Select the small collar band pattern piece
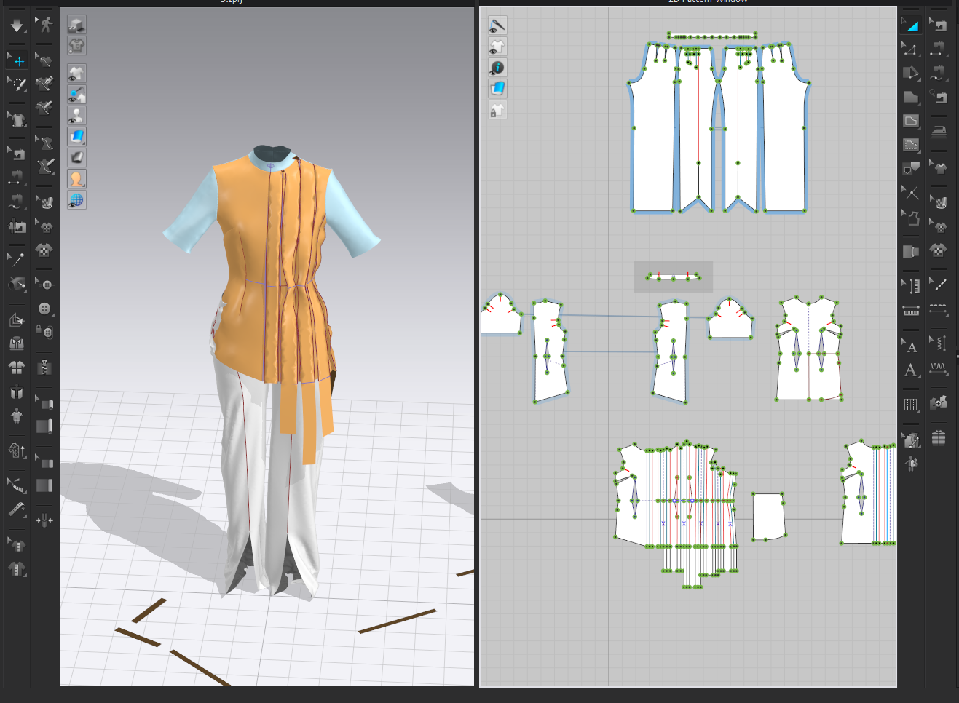This screenshot has width=959, height=703. (x=674, y=277)
